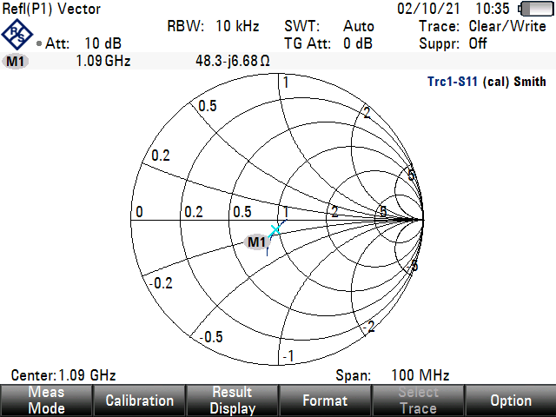Open the Meas Mode softkey menu
The image size is (556, 417).
pyautogui.click(x=46, y=400)
